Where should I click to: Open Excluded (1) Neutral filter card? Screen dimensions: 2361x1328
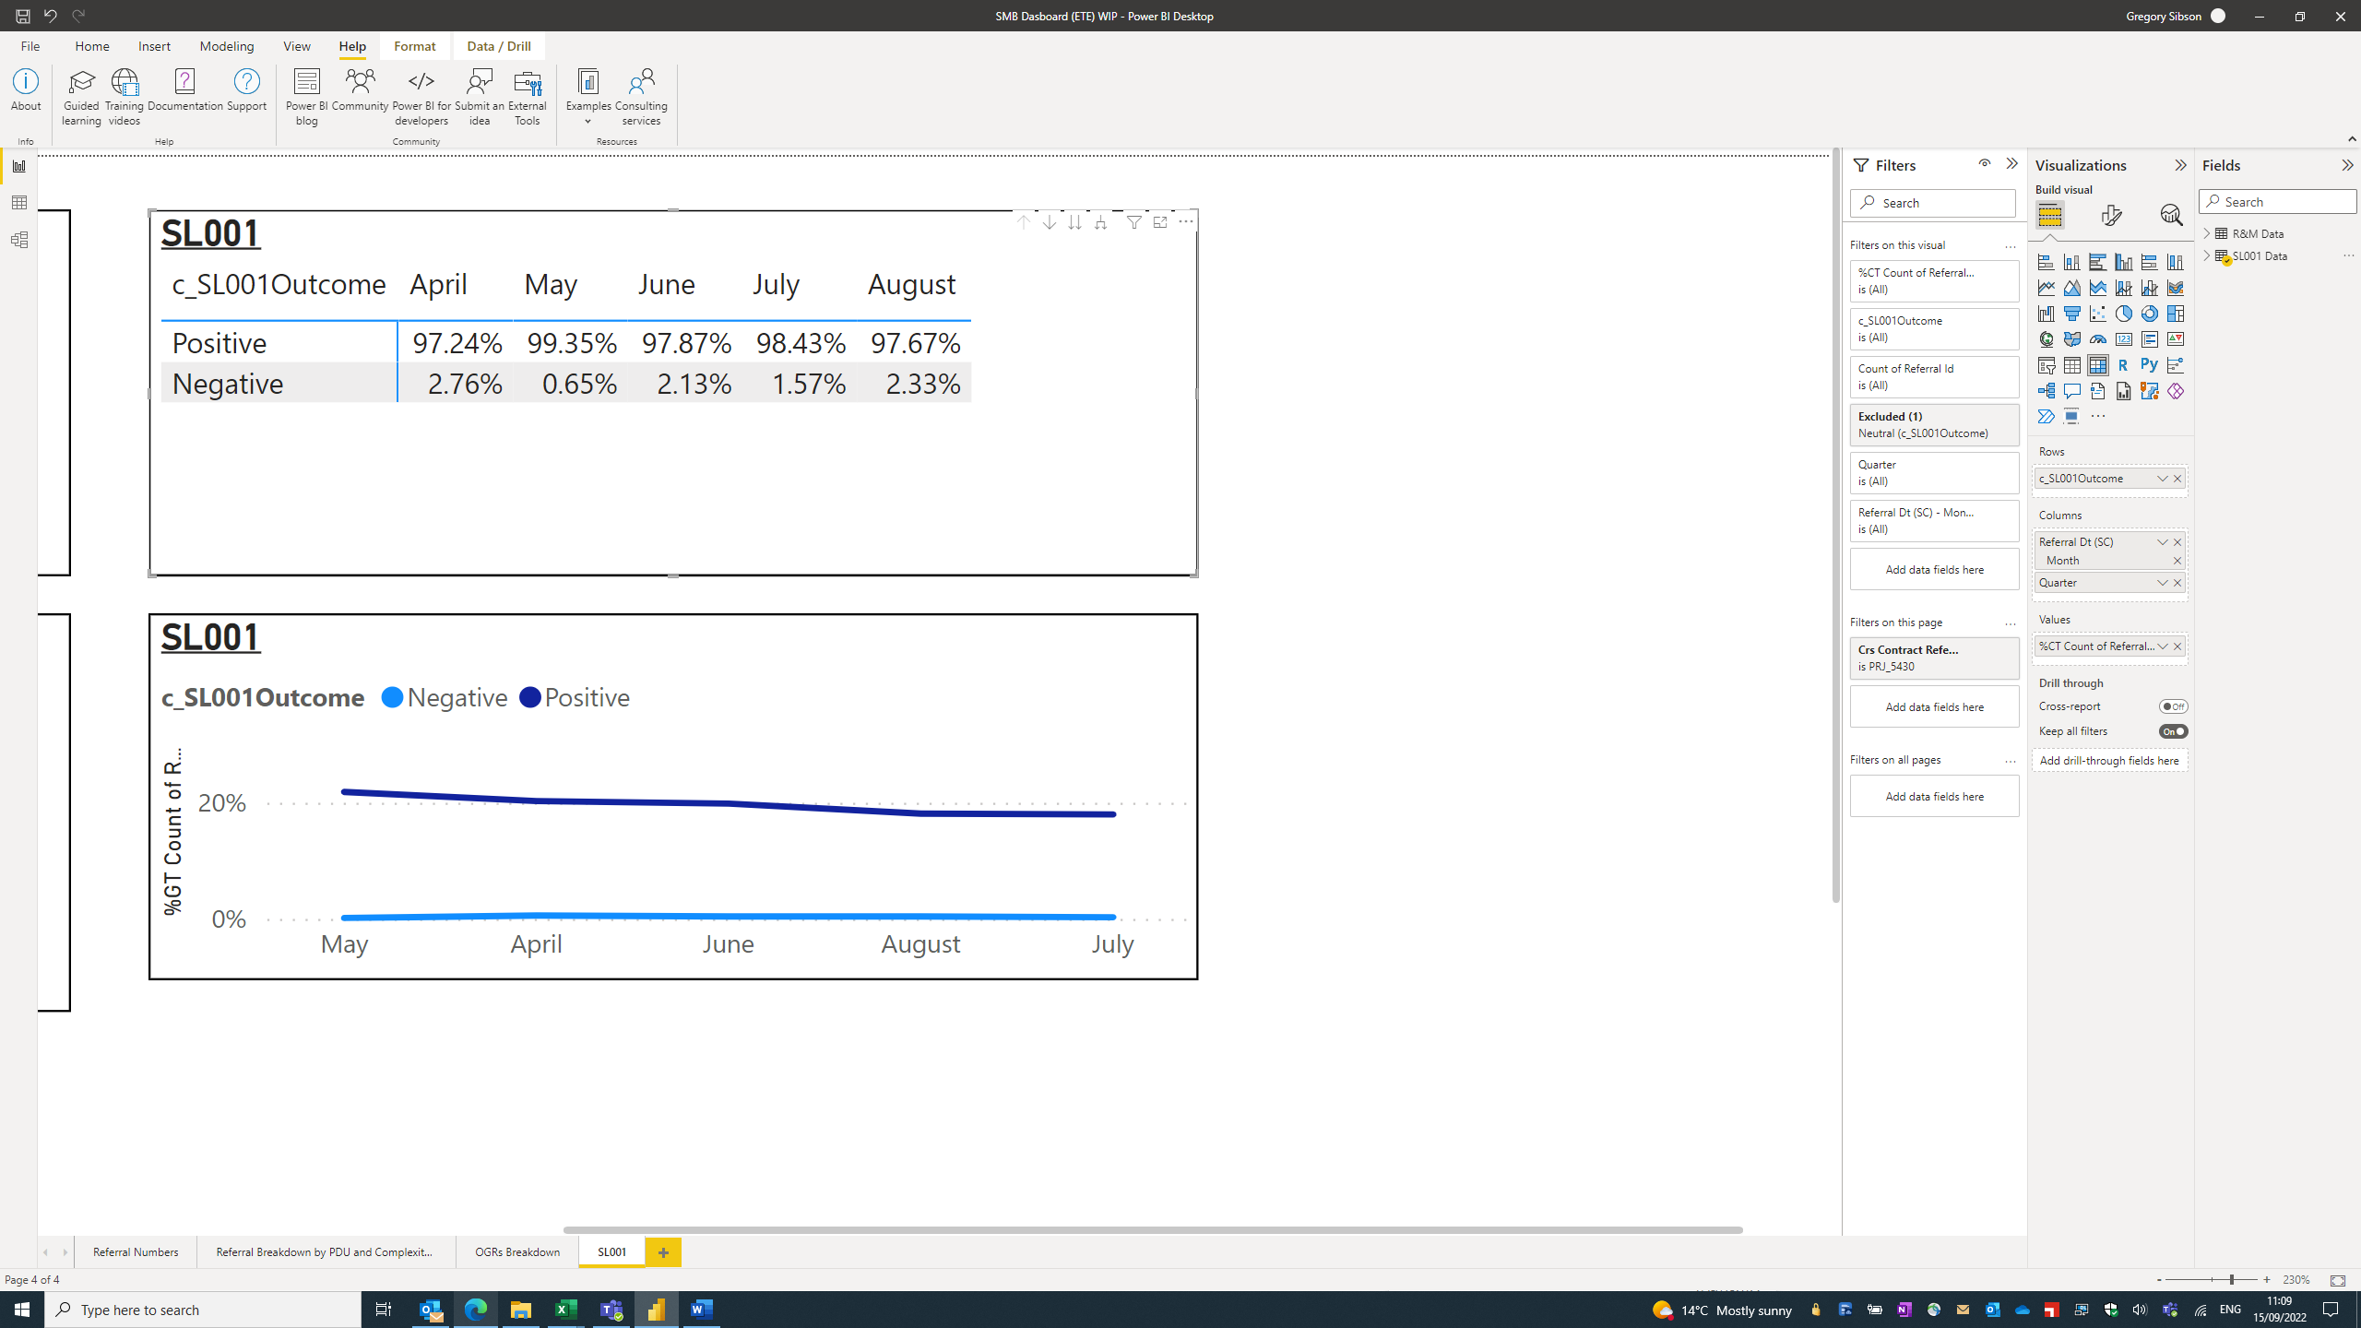[1934, 425]
